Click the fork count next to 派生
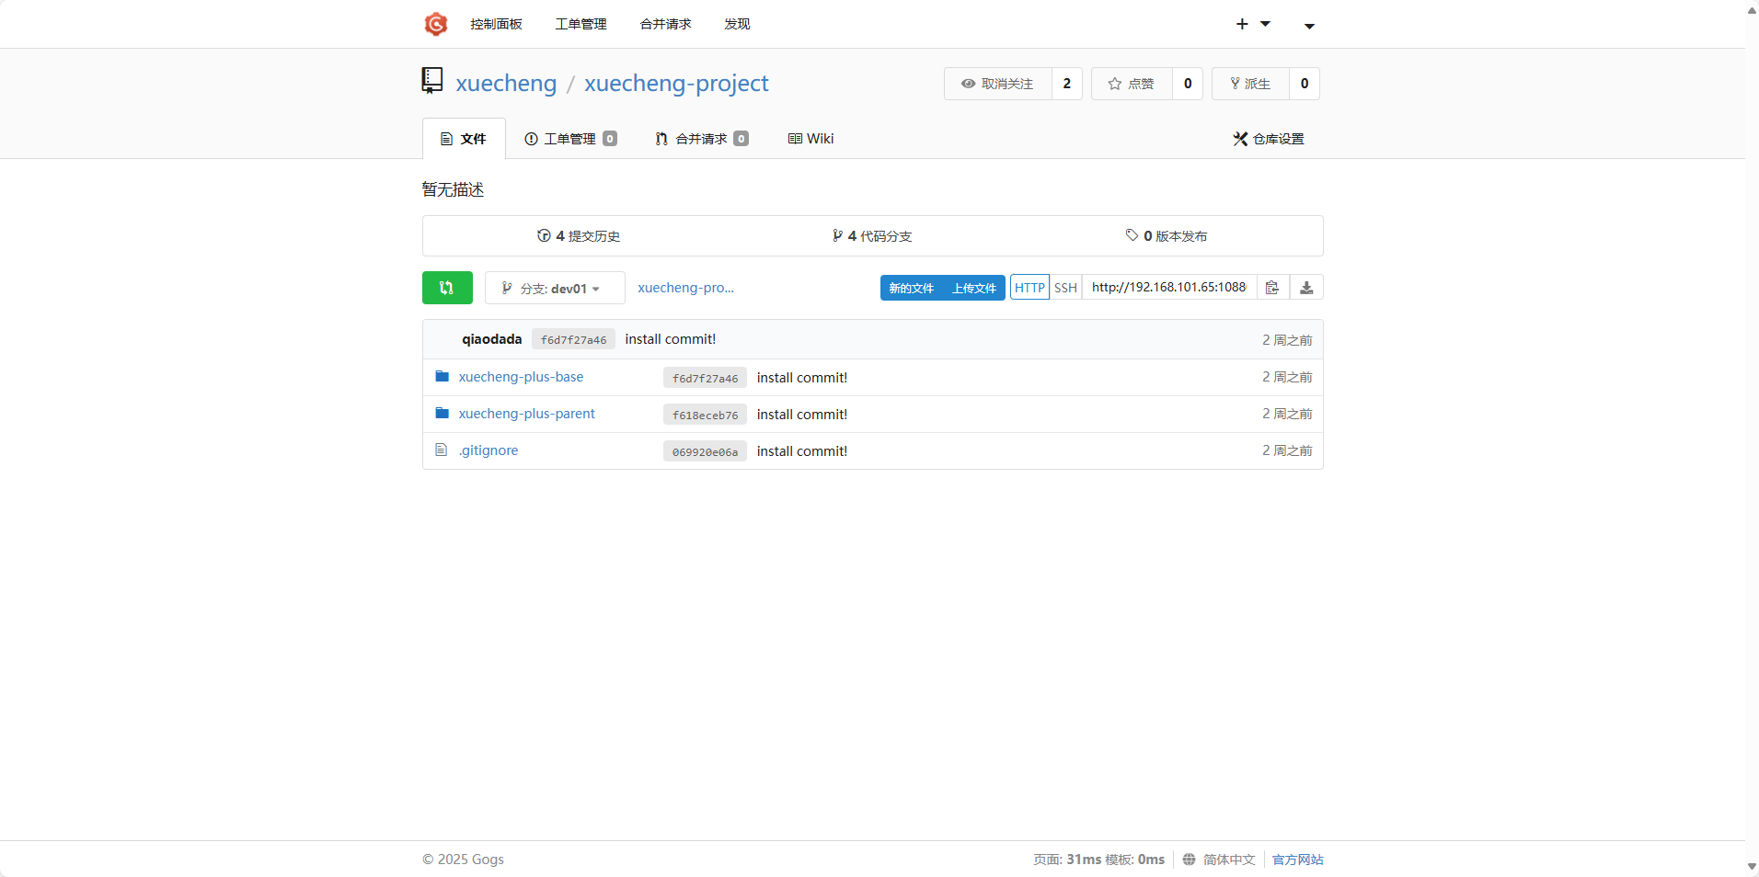The height and width of the screenshot is (877, 1759). click(1305, 84)
